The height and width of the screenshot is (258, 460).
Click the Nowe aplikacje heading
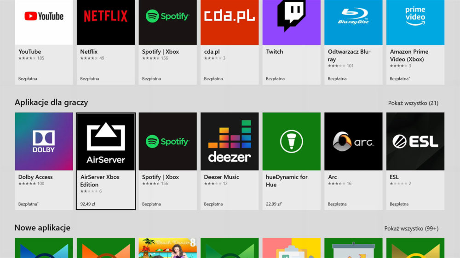[x=42, y=228]
